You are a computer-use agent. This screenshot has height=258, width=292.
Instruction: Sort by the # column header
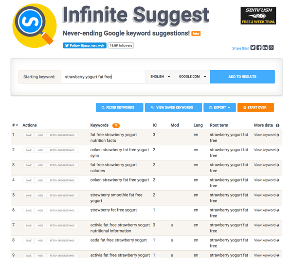tap(15, 125)
